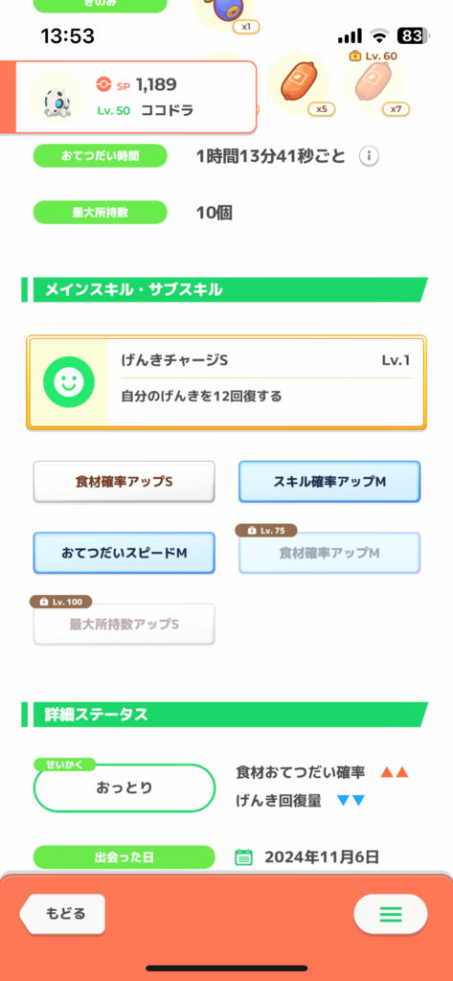
Task: Tap the メインスキル・サブスキル section header
Action: [x=225, y=289]
